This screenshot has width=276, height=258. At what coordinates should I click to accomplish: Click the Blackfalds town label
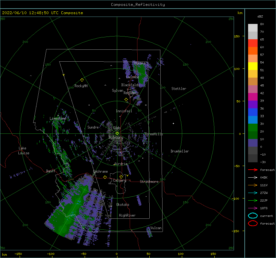pos(130,85)
